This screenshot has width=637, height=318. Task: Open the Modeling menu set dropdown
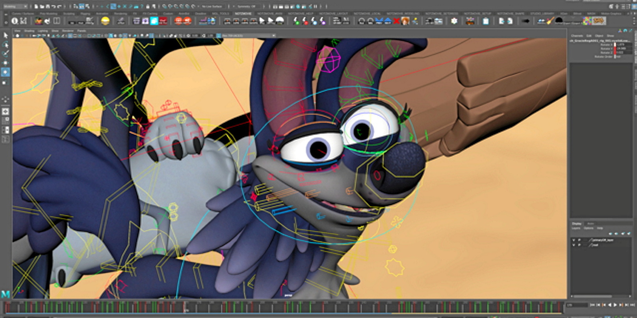(16, 6)
